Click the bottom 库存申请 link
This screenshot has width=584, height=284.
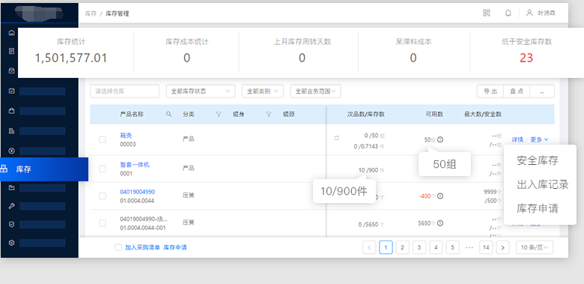pyautogui.click(x=175, y=247)
